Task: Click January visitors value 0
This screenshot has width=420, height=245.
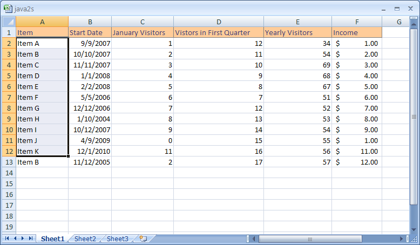Action: tap(143, 140)
